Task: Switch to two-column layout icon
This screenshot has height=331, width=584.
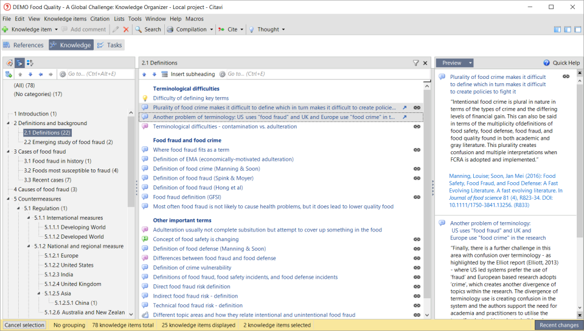Action: coord(568,29)
